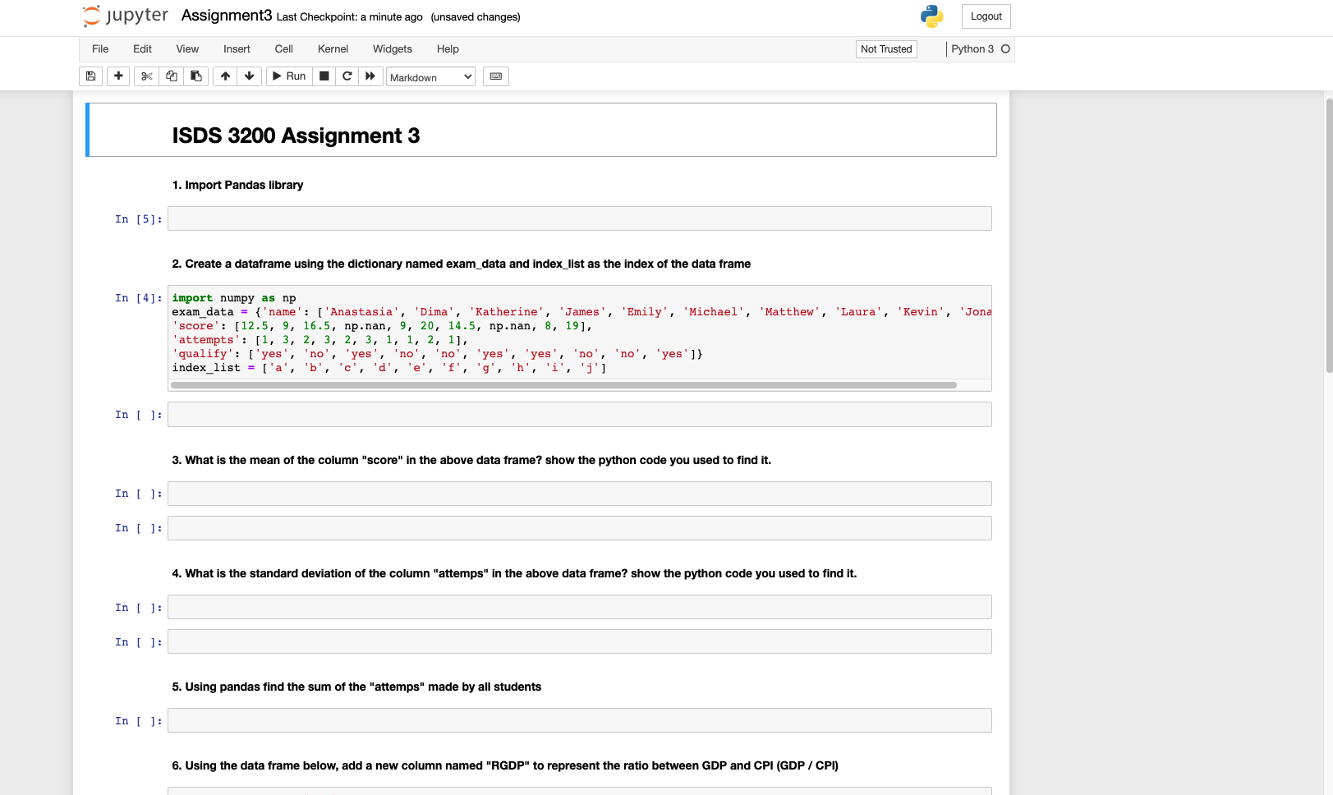This screenshot has height=795, width=1333.
Task: Move selected cell up
Action: 224,76
